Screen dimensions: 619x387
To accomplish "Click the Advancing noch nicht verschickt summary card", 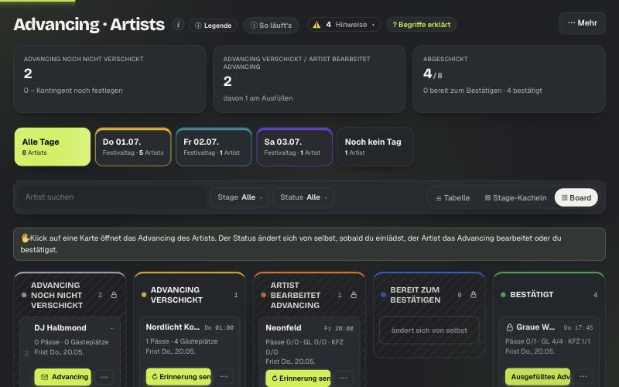I will (x=110, y=79).
